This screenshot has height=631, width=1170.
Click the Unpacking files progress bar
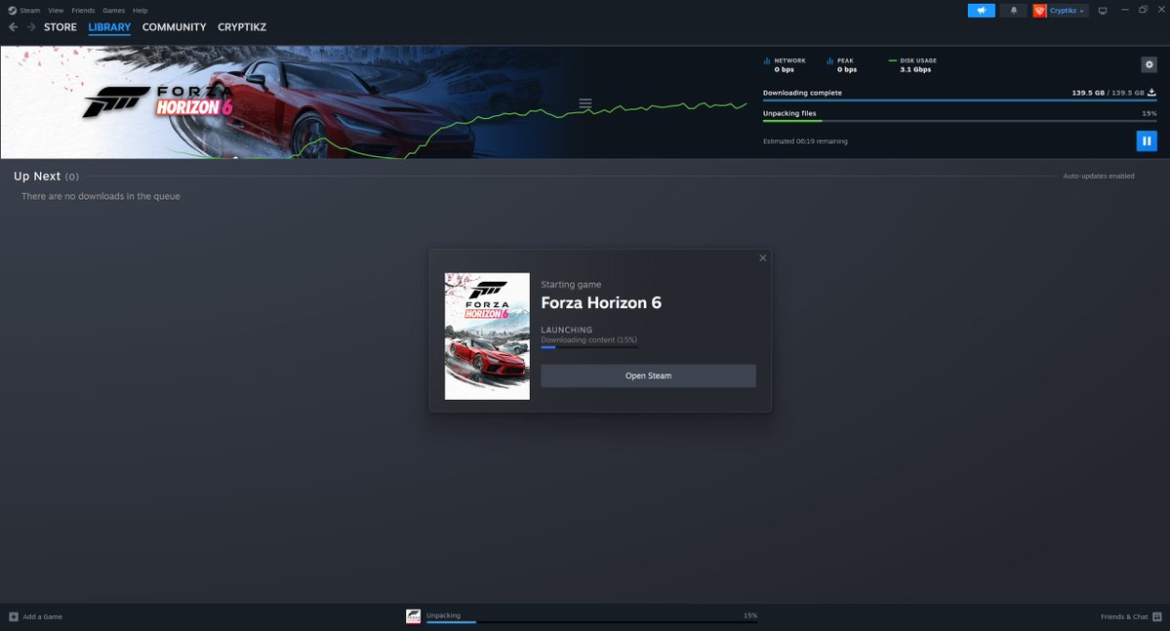point(959,121)
